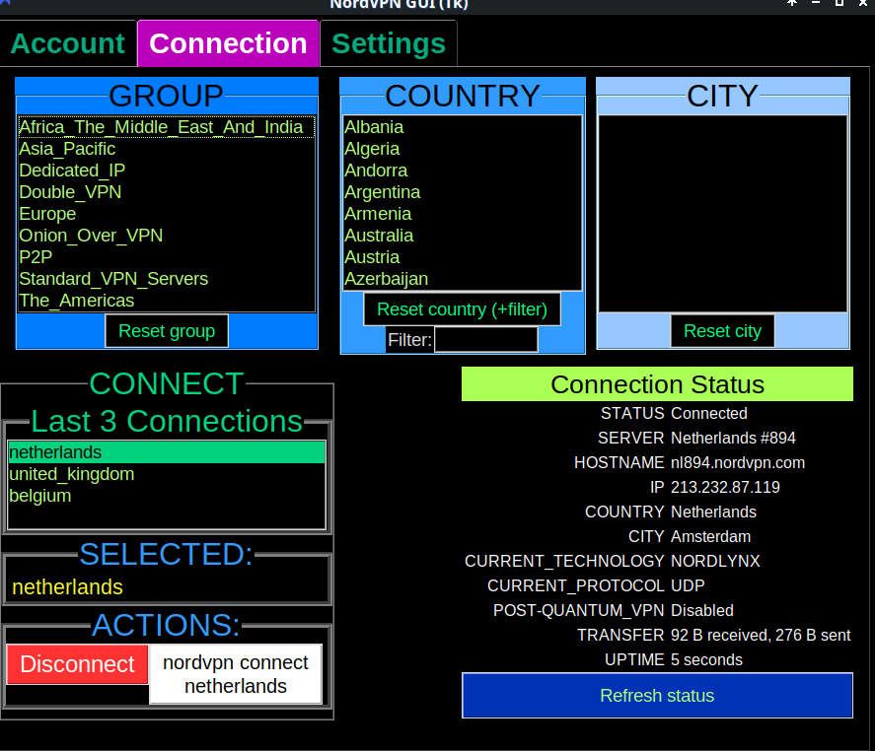
Task: Switch to the Connection tab
Action: [x=228, y=43]
